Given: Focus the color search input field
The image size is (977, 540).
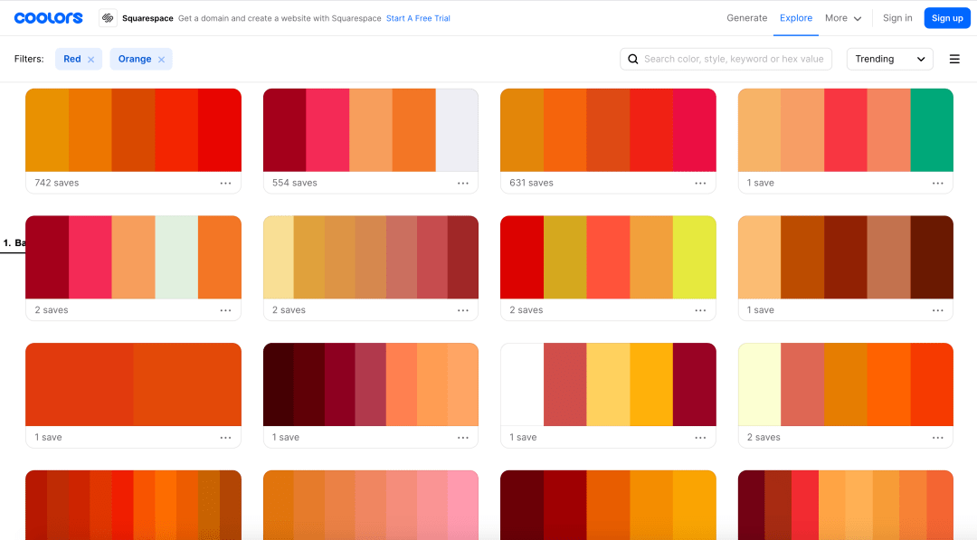Looking at the screenshot, I should [733, 59].
